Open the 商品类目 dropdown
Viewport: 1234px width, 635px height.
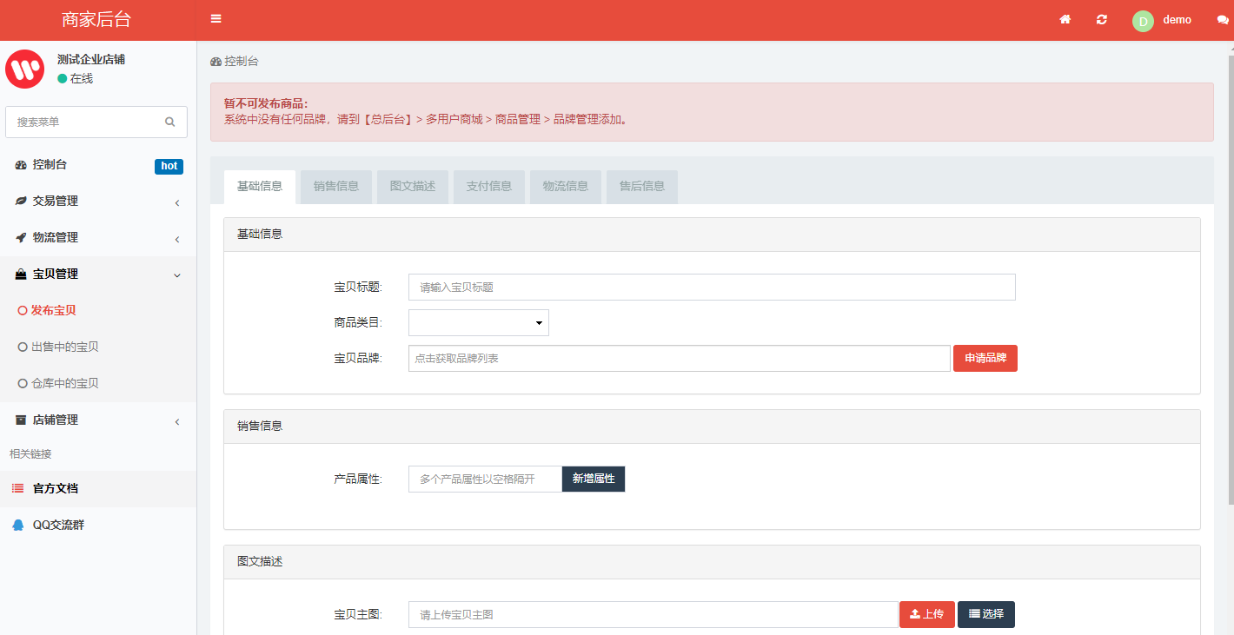pyautogui.click(x=479, y=322)
